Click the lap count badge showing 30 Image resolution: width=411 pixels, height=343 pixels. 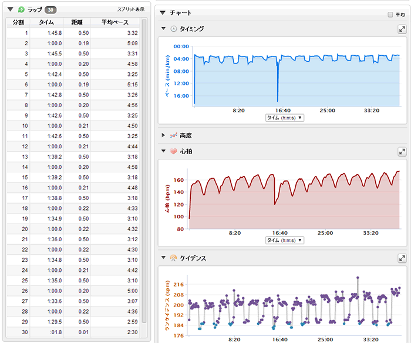click(50, 10)
